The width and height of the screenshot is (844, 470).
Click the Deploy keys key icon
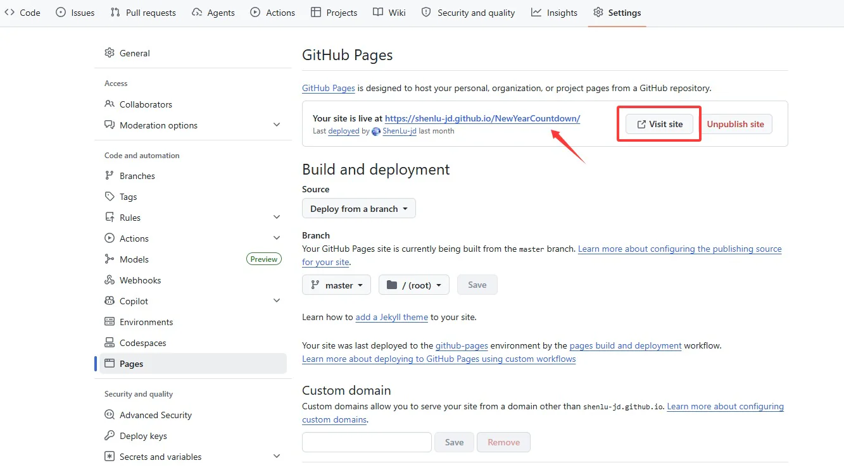(x=110, y=436)
